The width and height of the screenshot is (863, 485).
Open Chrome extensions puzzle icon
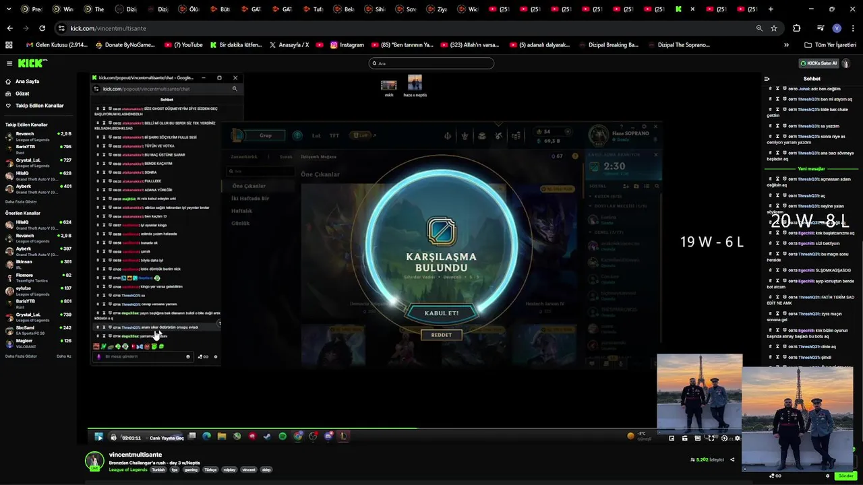pyautogui.click(x=796, y=28)
